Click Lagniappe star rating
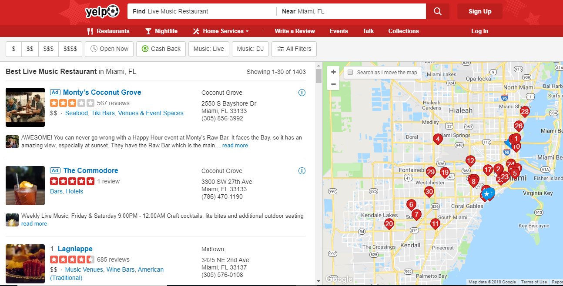563x286 pixels. pyautogui.click(x=72, y=259)
